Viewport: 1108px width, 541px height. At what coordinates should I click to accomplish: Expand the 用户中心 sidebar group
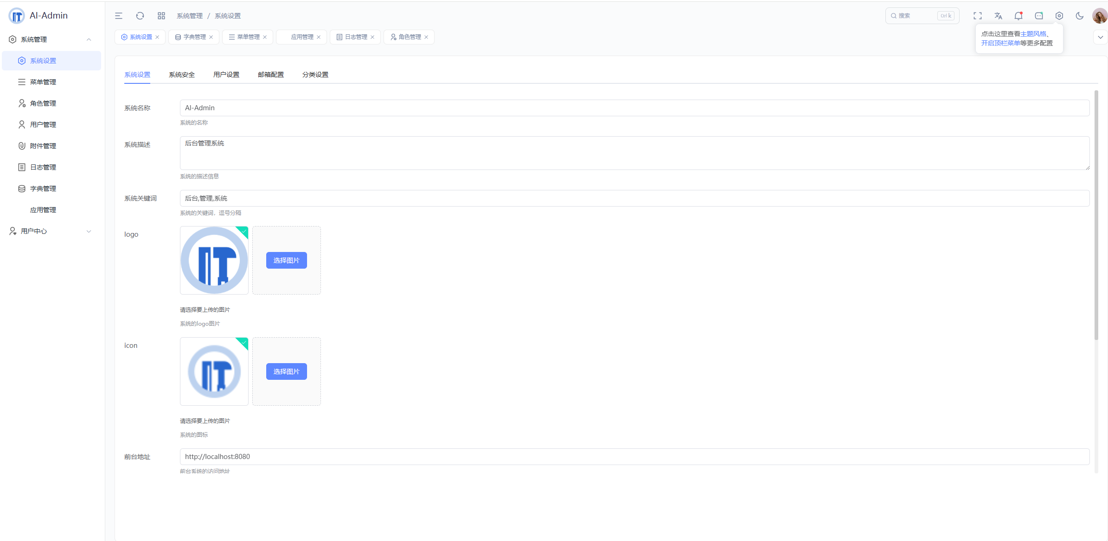(51, 231)
